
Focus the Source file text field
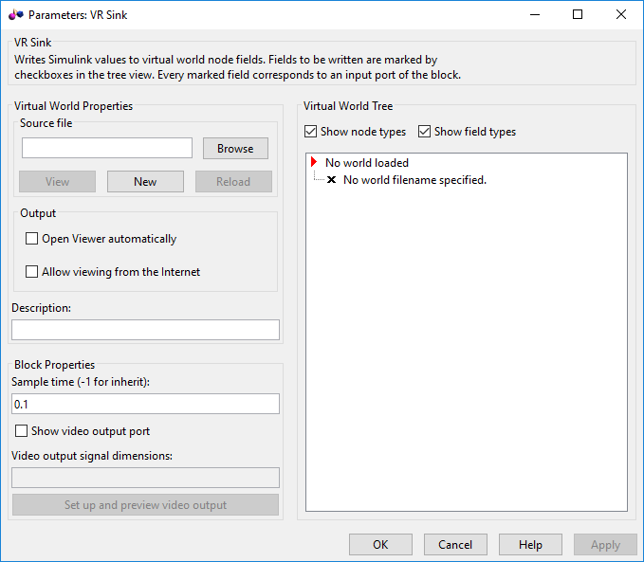point(107,149)
